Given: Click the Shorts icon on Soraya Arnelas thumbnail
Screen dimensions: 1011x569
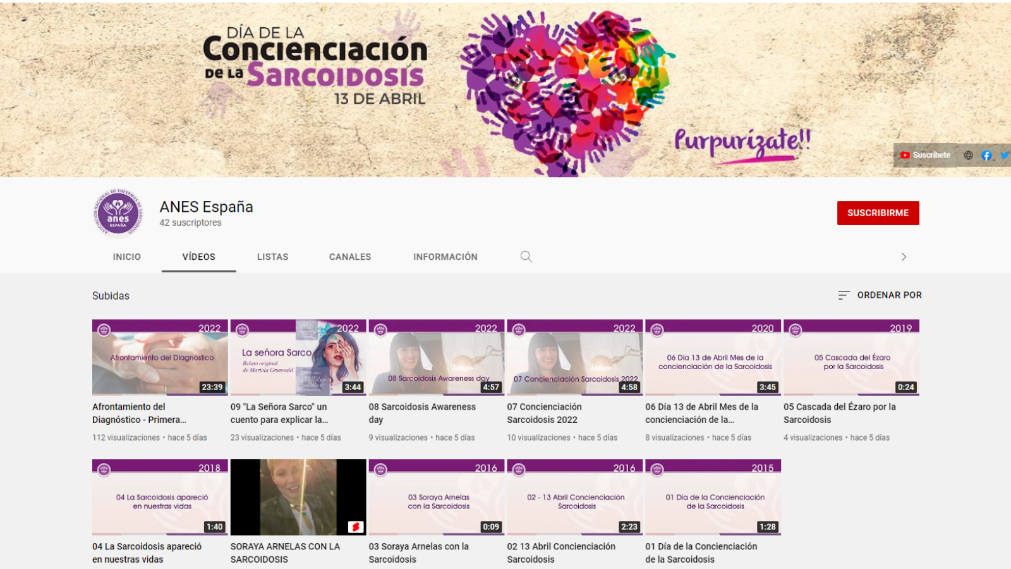Looking at the screenshot, I should click(x=356, y=527).
